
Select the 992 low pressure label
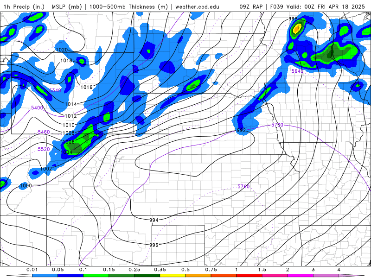(241, 130)
